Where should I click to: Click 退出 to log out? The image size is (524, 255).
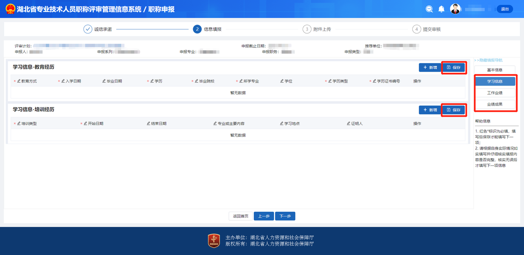pos(504,9)
